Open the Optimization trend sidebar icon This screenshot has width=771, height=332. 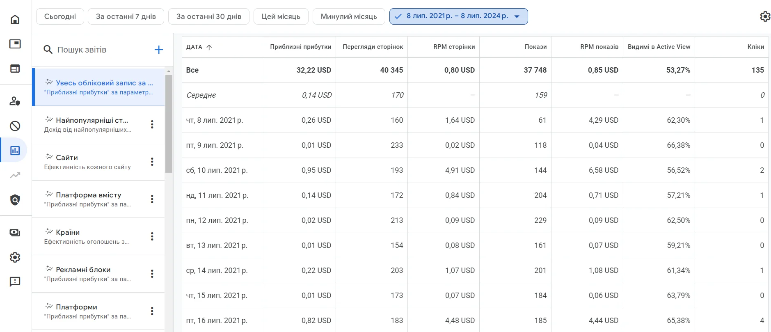tap(15, 175)
